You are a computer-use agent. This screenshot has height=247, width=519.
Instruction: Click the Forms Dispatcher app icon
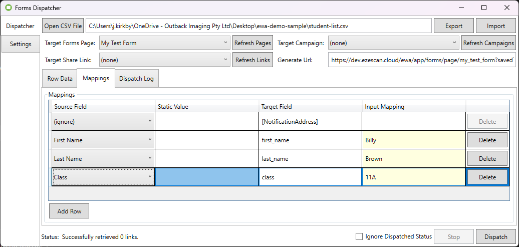click(9, 8)
